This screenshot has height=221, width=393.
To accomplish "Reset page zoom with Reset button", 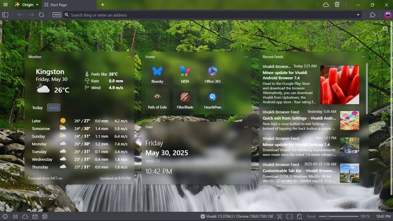I will (x=311, y=217).
